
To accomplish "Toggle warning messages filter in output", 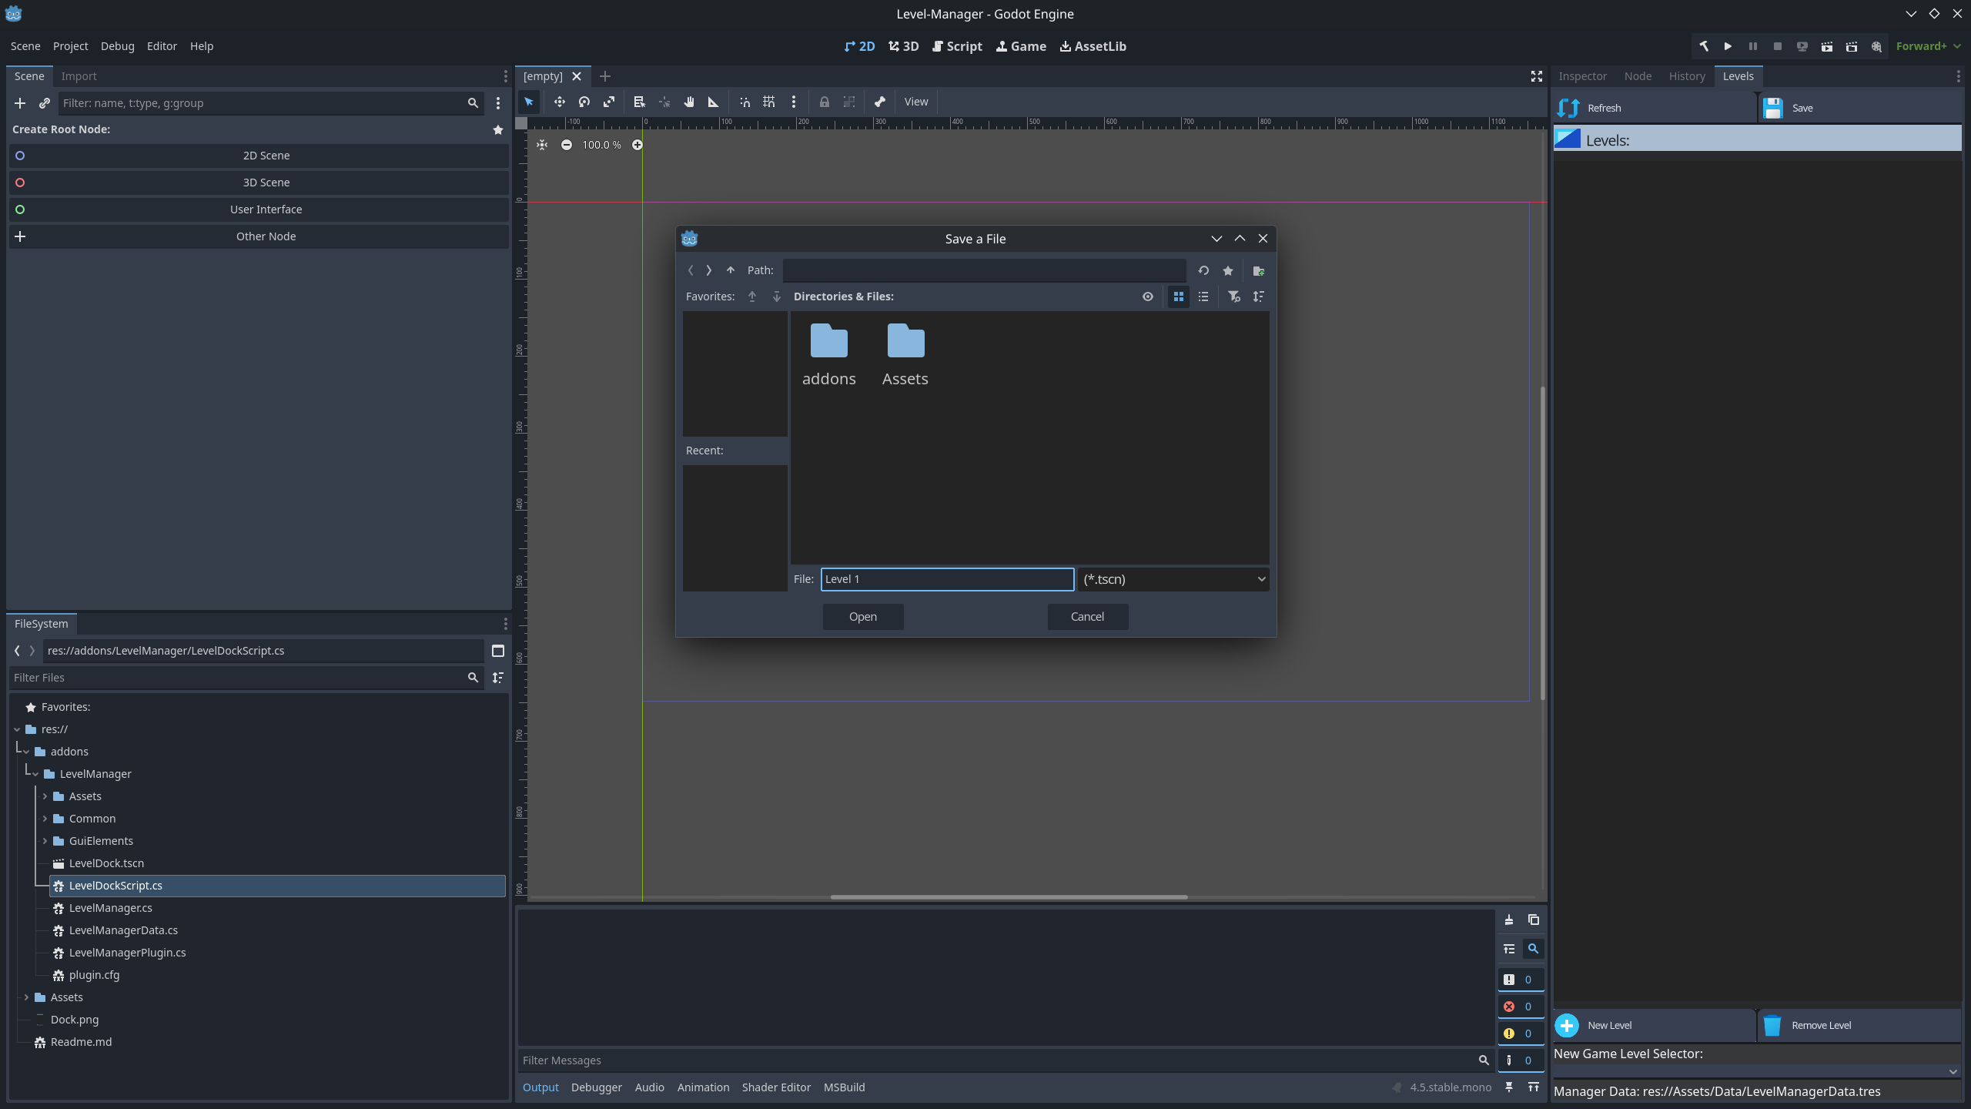I will click(1520, 1034).
